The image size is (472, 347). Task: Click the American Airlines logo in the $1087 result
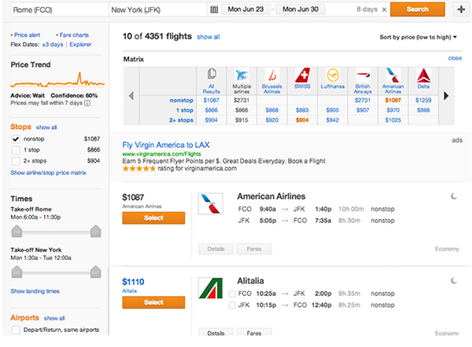210,203
